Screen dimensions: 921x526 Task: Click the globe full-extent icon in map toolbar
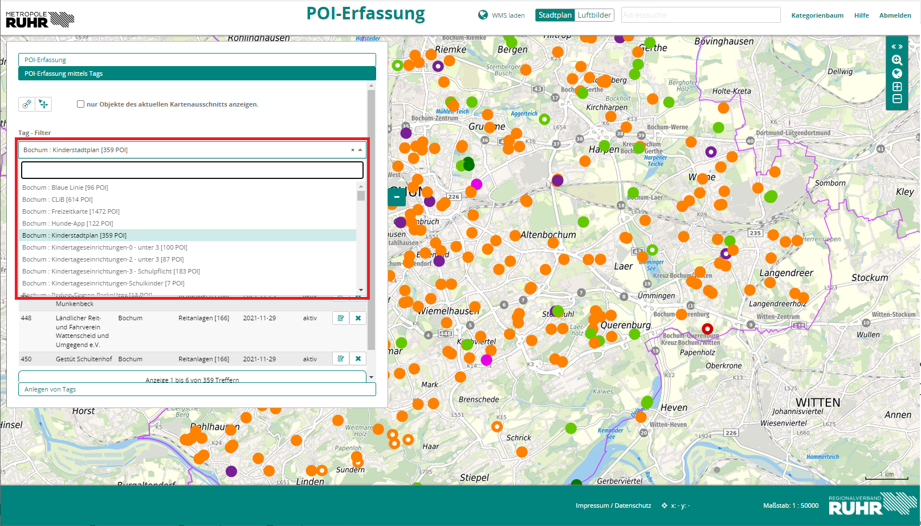[897, 74]
